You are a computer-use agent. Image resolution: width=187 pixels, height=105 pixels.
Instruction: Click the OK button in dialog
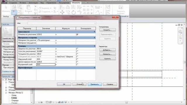pos(64,84)
